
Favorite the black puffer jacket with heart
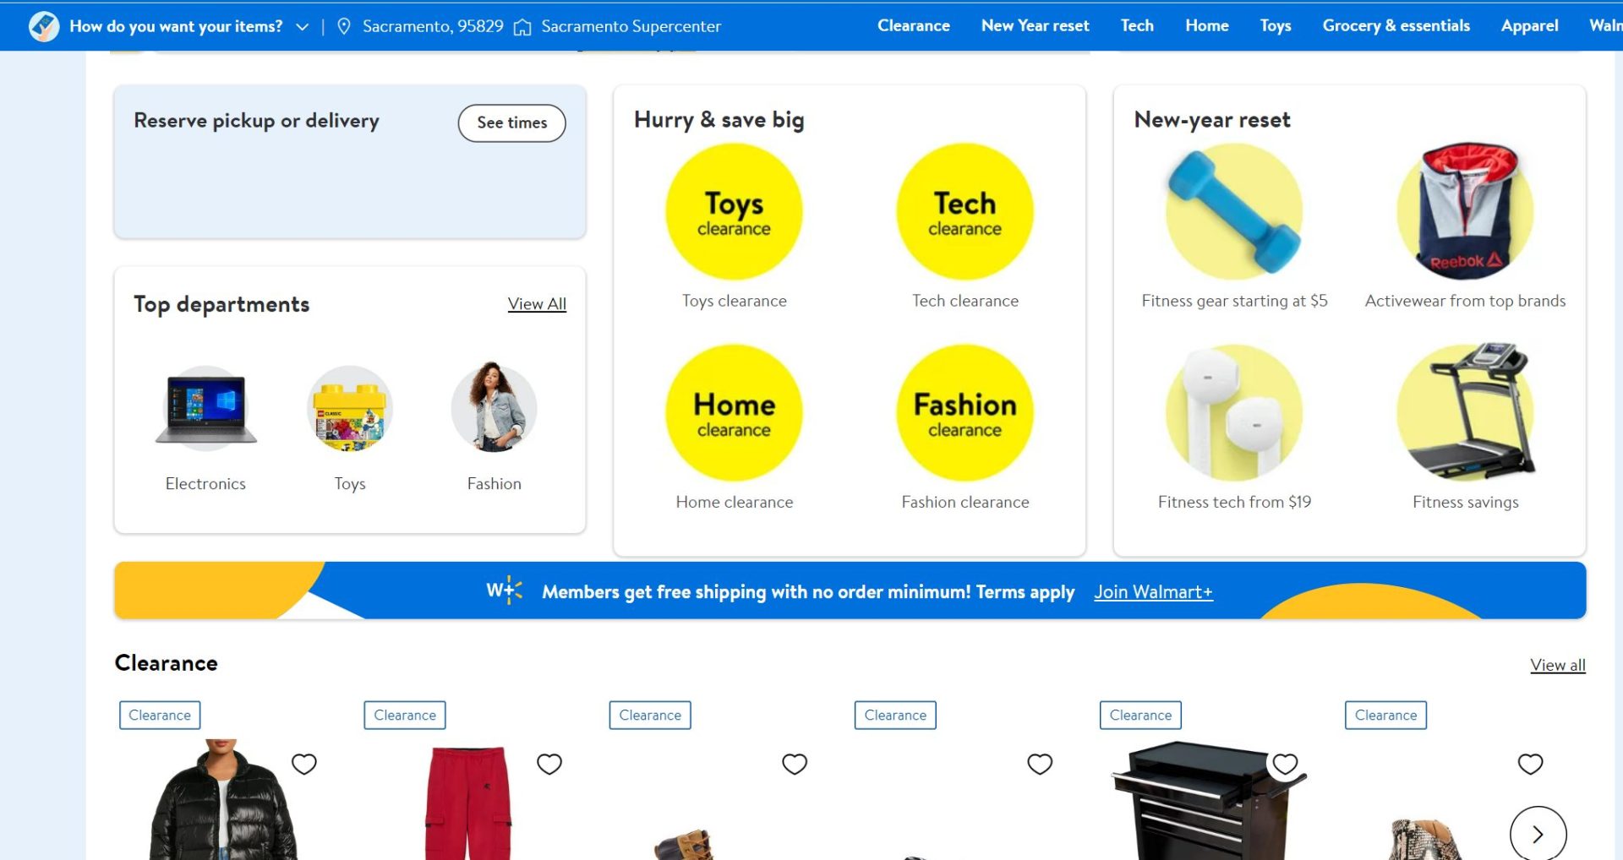tap(304, 764)
